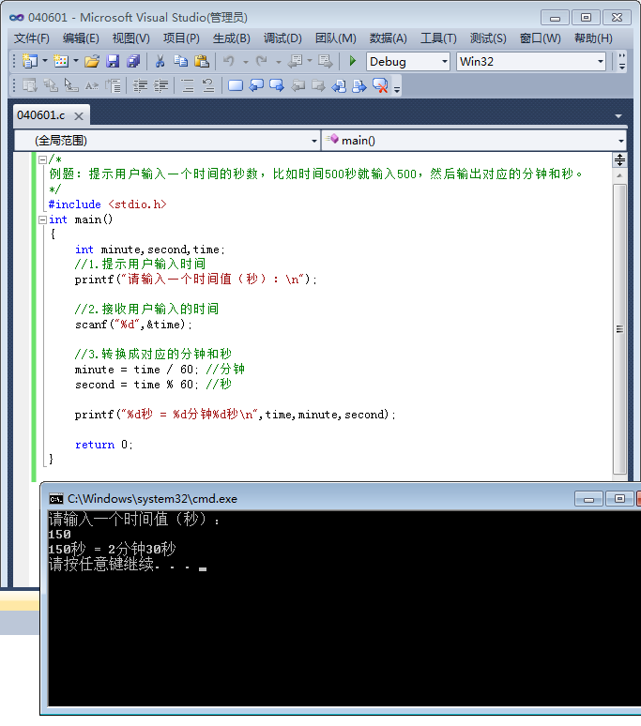Open text editor toolbar overflow options
The image size is (641, 726).
(x=397, y=87)
